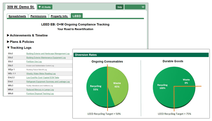This screenshot has width=212, height=121.
Task: Expand the Plans & Policies section
Action: (20, 42)
